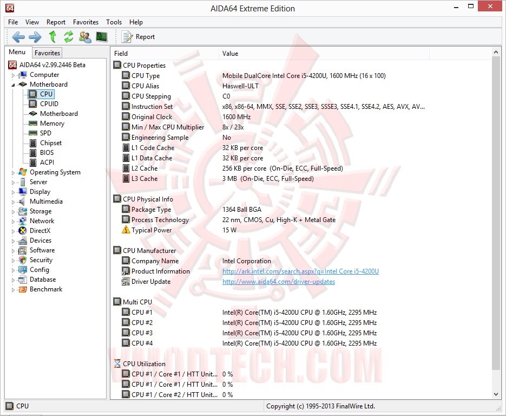This screenshot has height=416, width=506.
Task: Click the CPU Utilization hourglass heading
Action: click(140, 363)
